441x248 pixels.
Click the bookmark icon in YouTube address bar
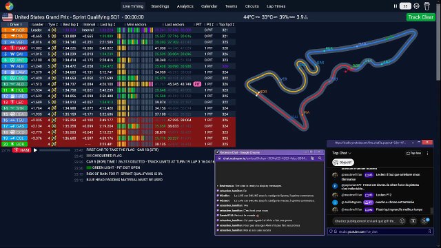[x=429, y=231]
